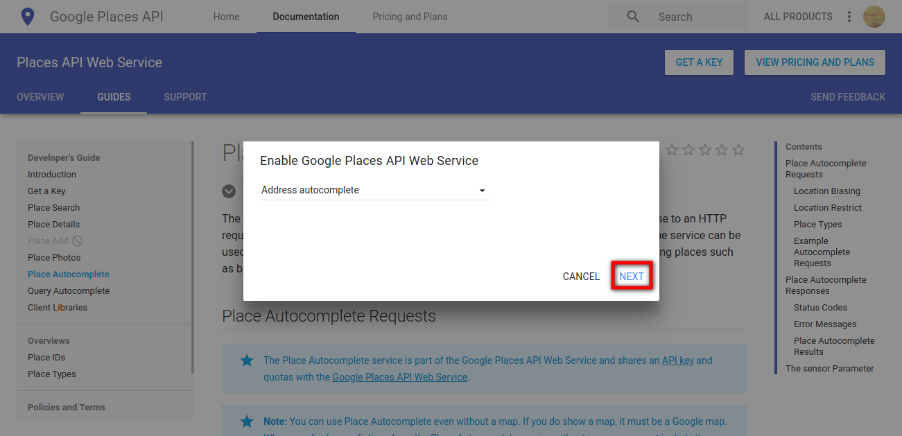Open Place IDs under Overviews
The image size is (902, 436).
pos(46,358)
